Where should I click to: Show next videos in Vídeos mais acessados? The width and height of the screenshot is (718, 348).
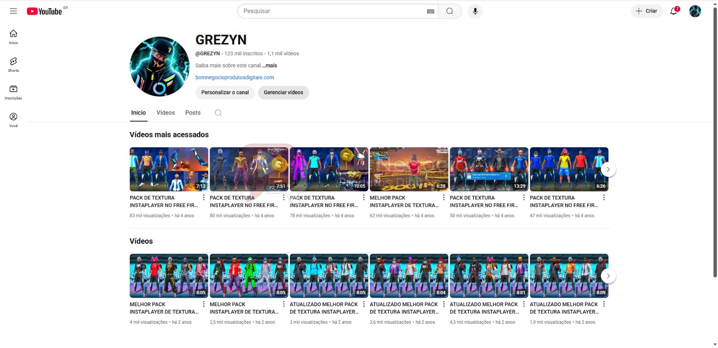click(x=608, y=169)
